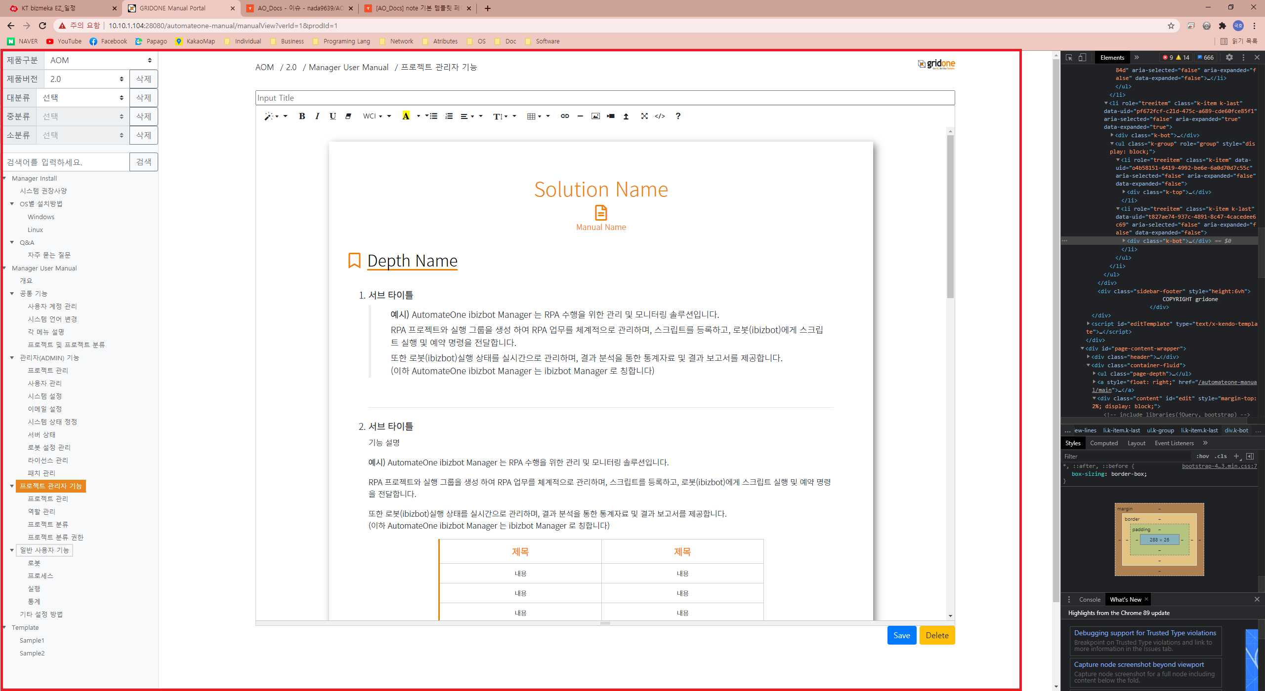Click the yellow Delete button
The image size is (1265, 691).
pyautogui.click(x=936, y=635)
